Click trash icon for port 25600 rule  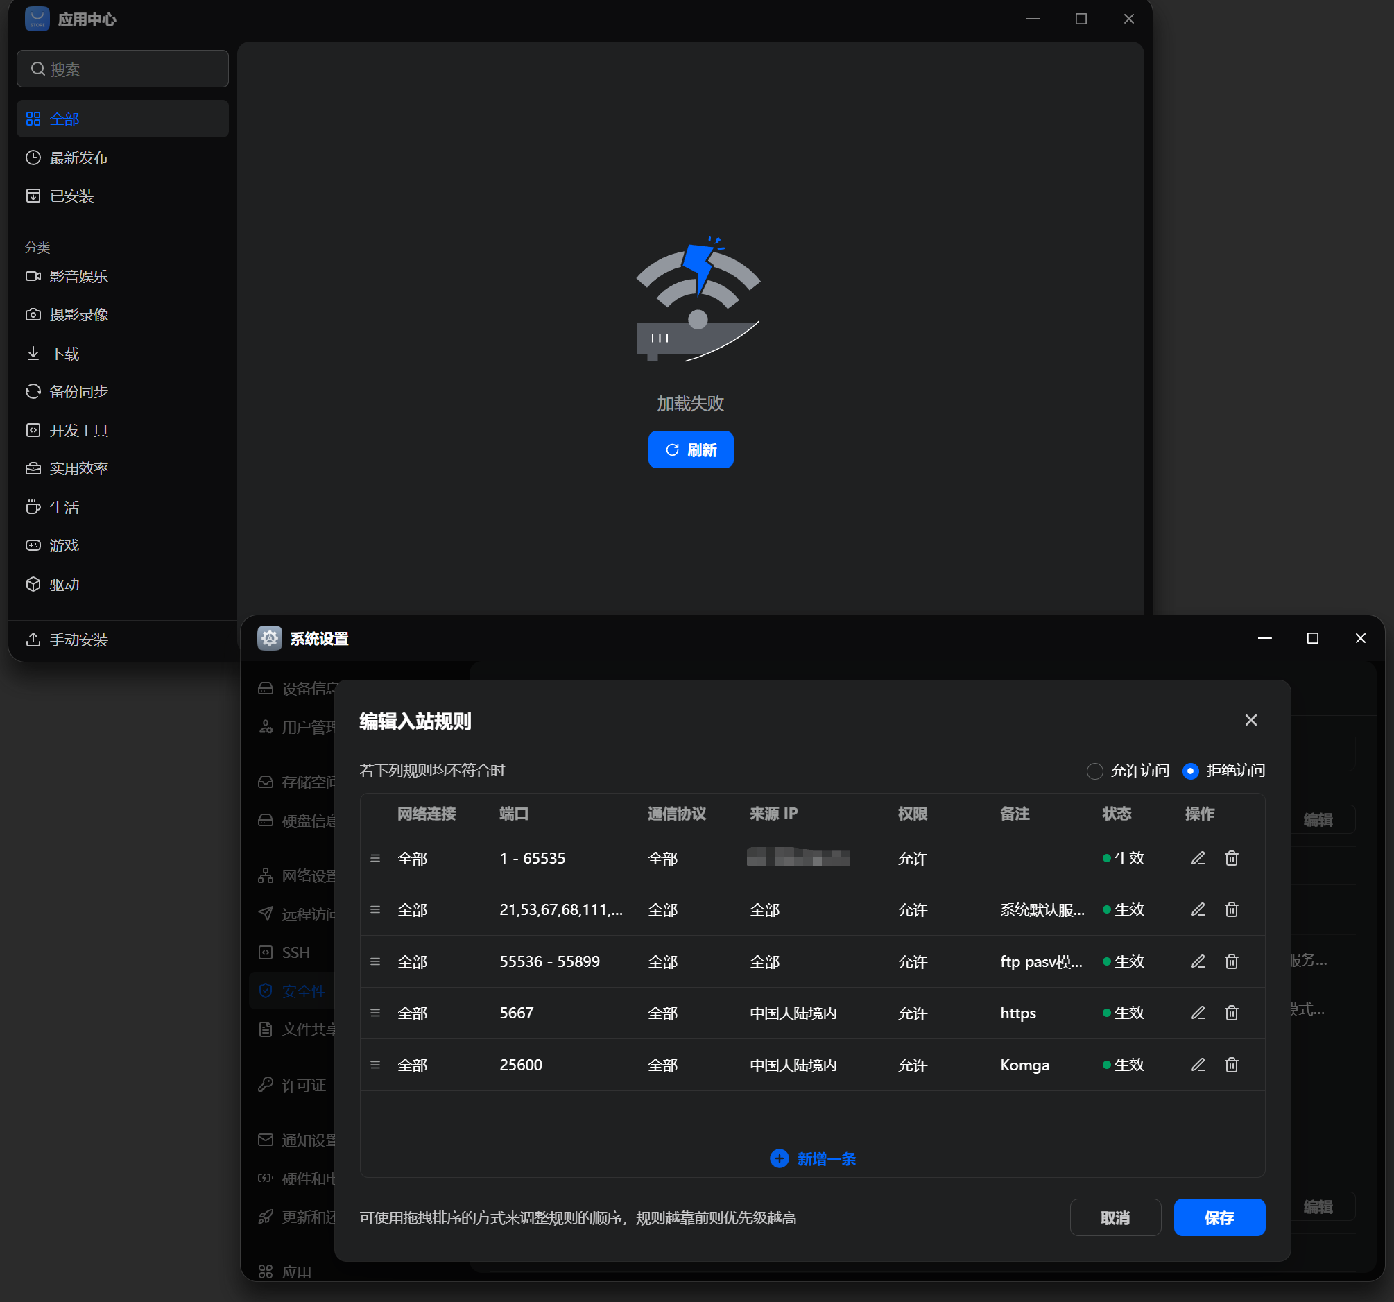(1231, 1065)
